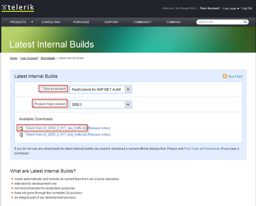Open the Support menu item
This screenshot has width=256, height=206.
(x=112, y=22)
